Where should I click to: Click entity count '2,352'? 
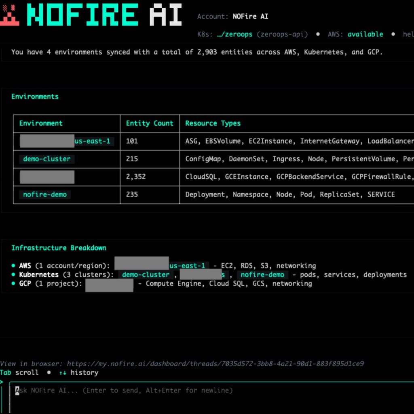(136, 177)
